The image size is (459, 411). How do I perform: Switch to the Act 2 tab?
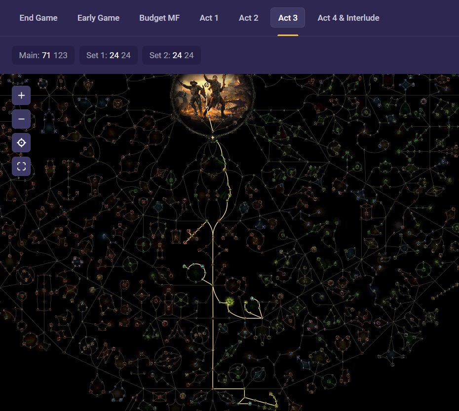[248, 18]
